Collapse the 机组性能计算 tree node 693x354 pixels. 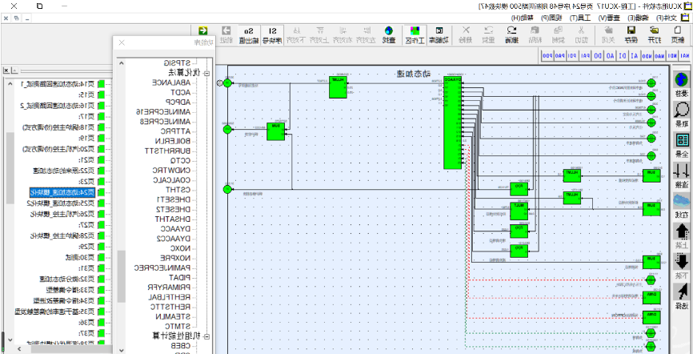[x=206, y=336]
